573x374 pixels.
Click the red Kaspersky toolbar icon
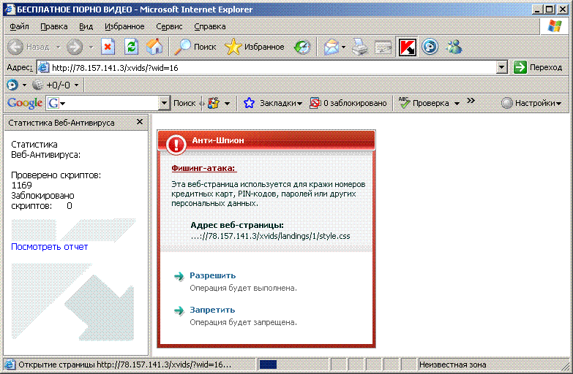(x=406, y=47)
